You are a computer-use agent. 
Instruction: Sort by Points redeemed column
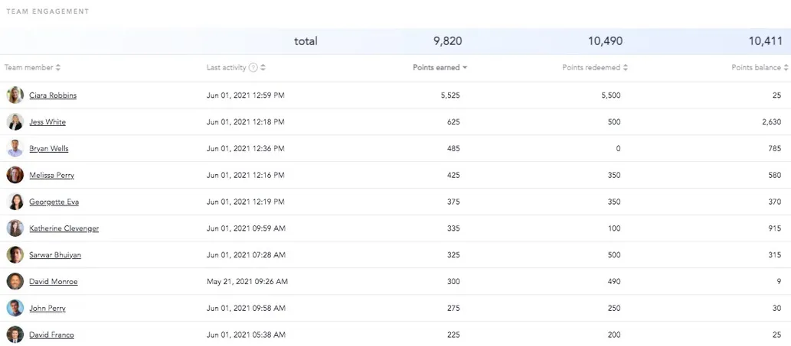(x=625, y=68)
